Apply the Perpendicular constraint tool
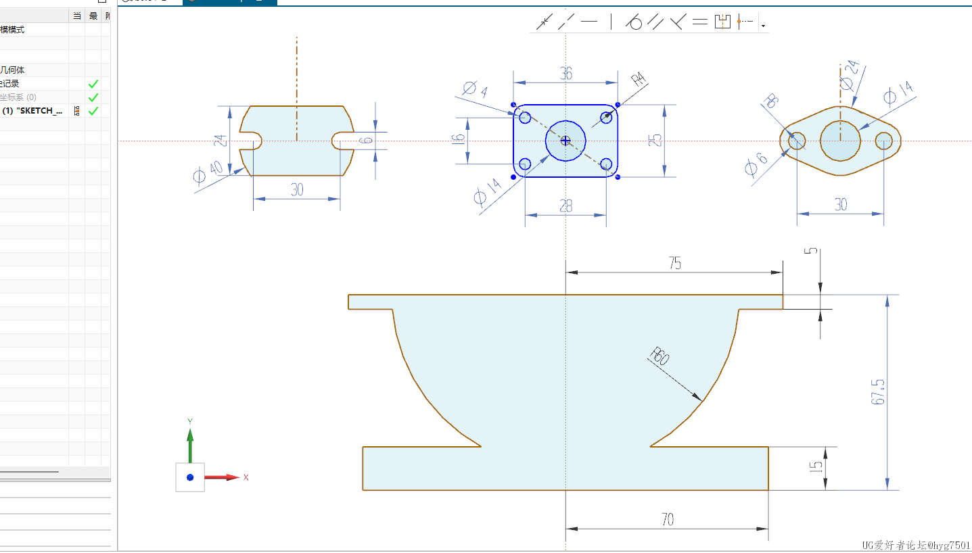 [678, 22]
